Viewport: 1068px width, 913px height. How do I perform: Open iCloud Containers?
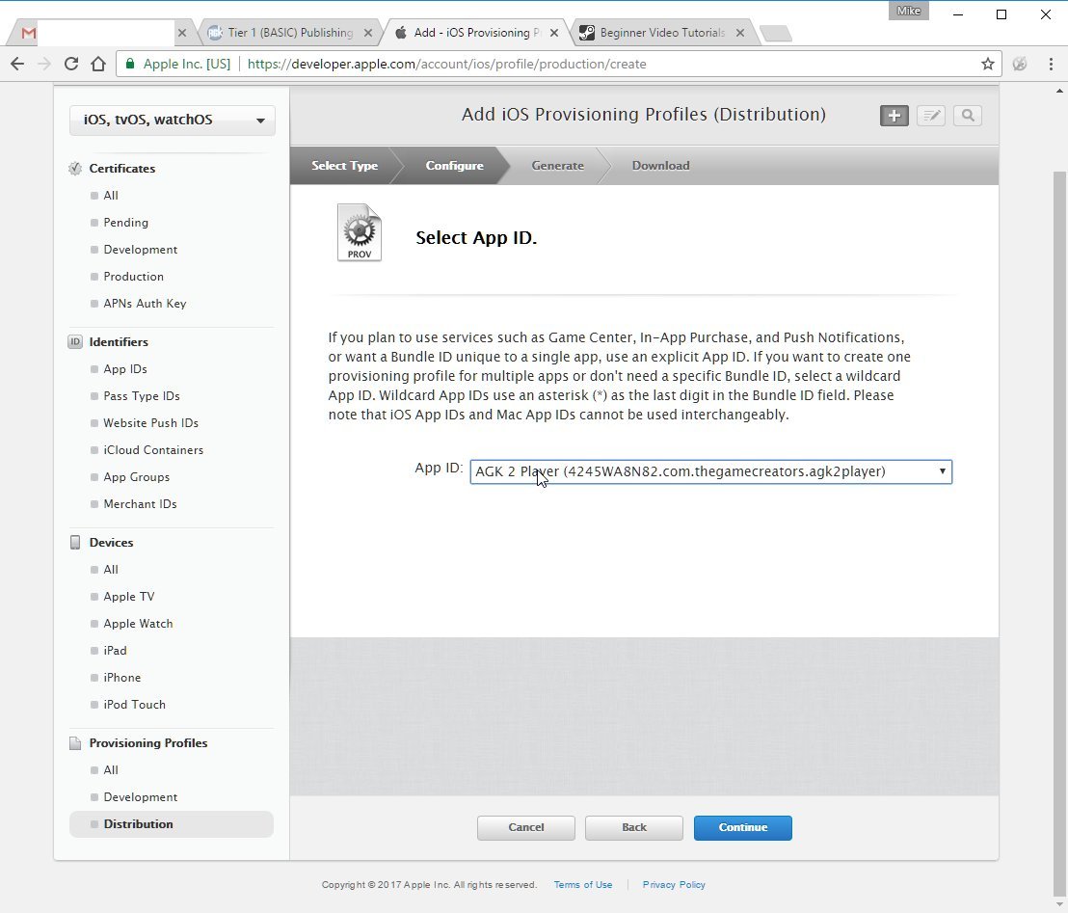click(x=153, y=450)
